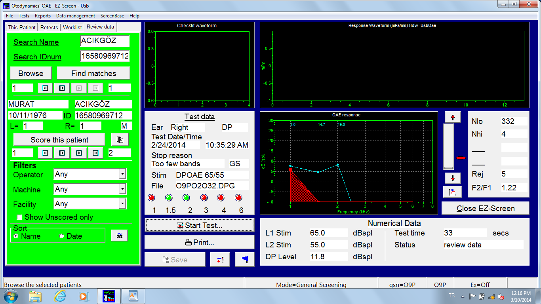
Task: Click the red indicator for 4 kHz band
Action: pyautogui.click(x=221, y=198)
